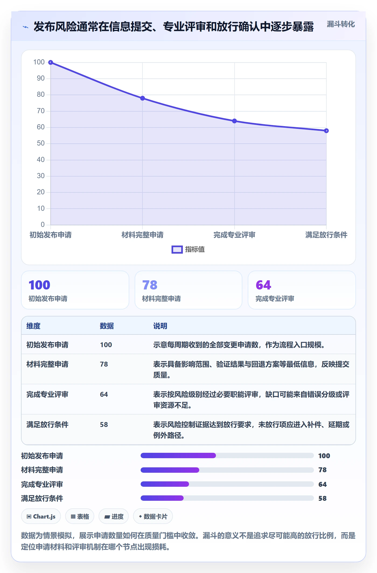Click the 数据 column header
The image size is (377, 573).
click(107, 326)
